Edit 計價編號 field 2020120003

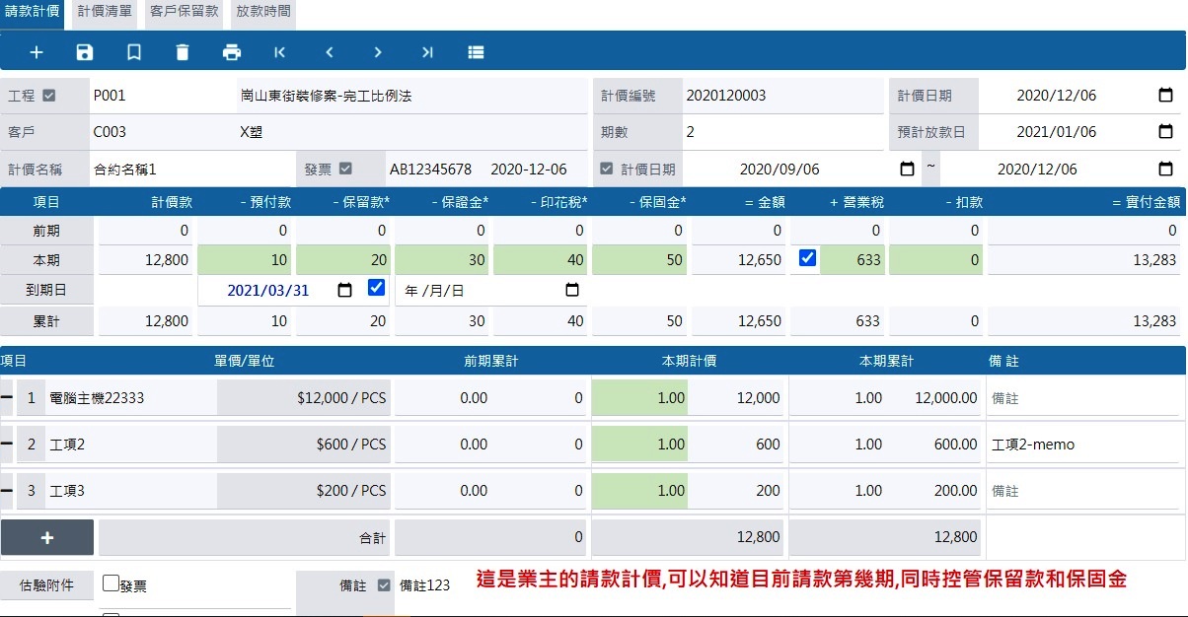782,96
